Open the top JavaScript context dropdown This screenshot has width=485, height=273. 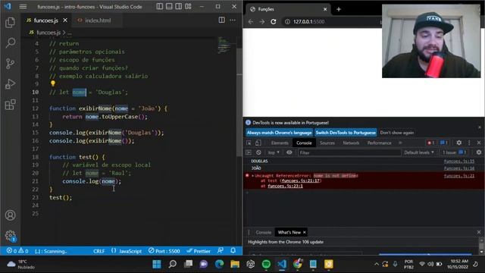(274, 152)
